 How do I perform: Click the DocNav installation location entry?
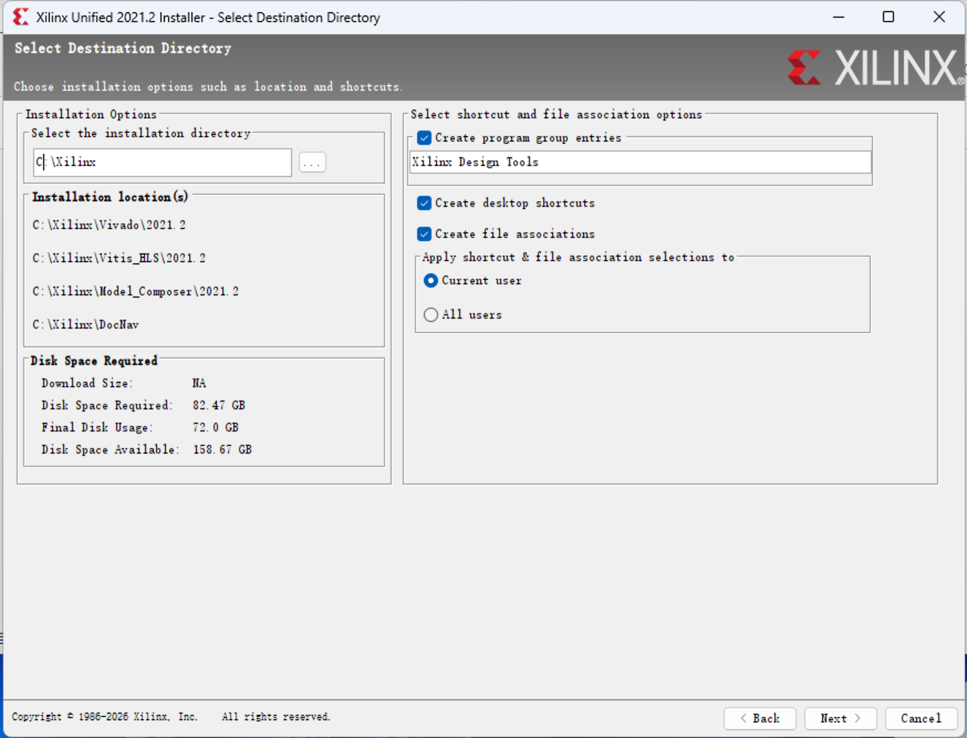(x=86, y=325)
